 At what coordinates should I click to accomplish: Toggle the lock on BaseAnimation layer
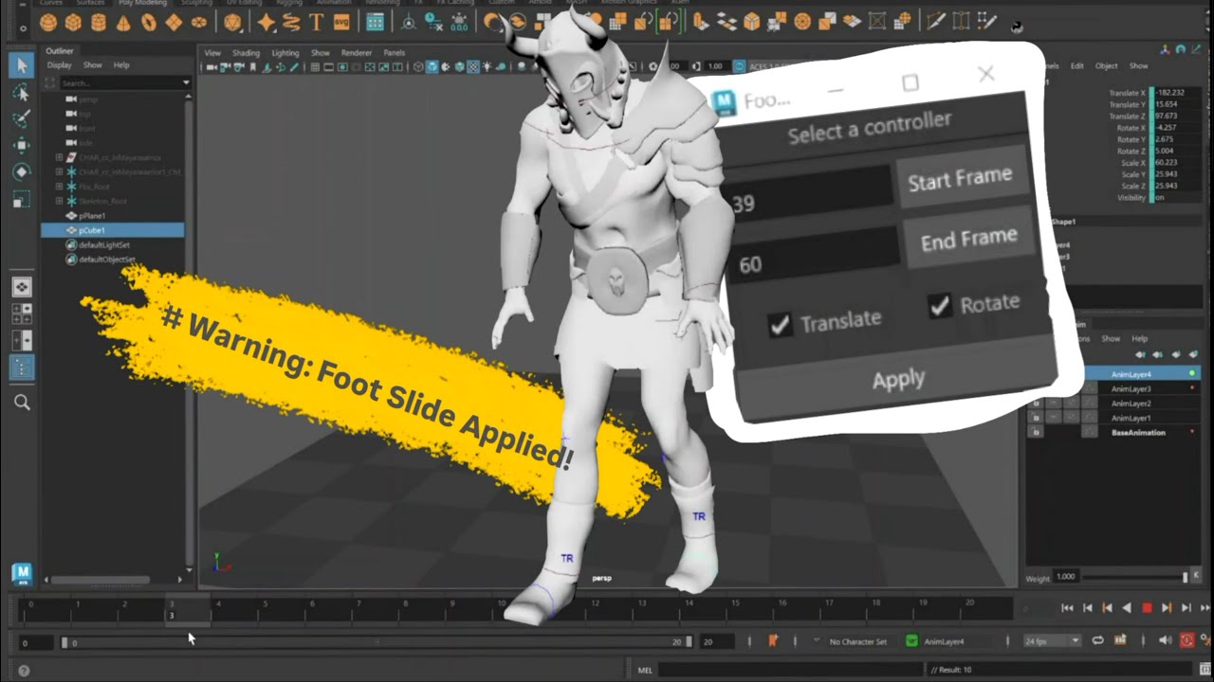coord(1036,432)
